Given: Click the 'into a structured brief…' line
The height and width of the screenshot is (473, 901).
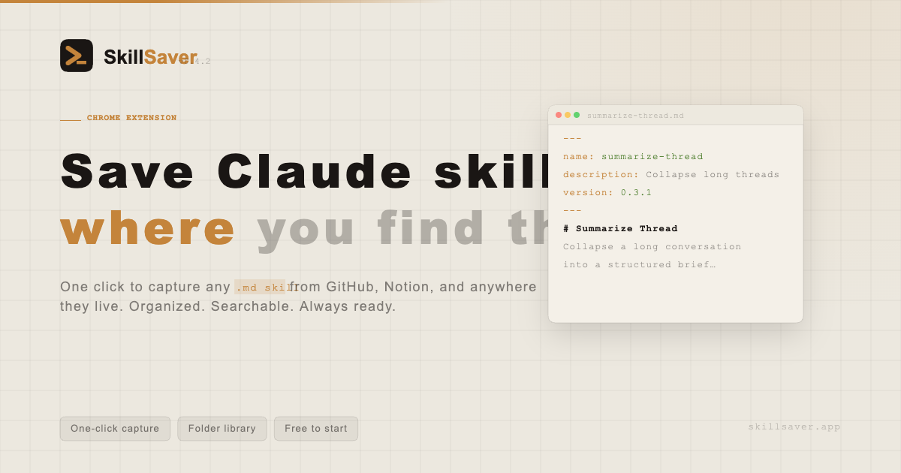Looking at the screenshot, I should coord(639,264).
